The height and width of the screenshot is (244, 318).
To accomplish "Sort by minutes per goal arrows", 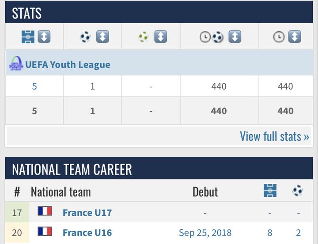I will pos(235,37).
